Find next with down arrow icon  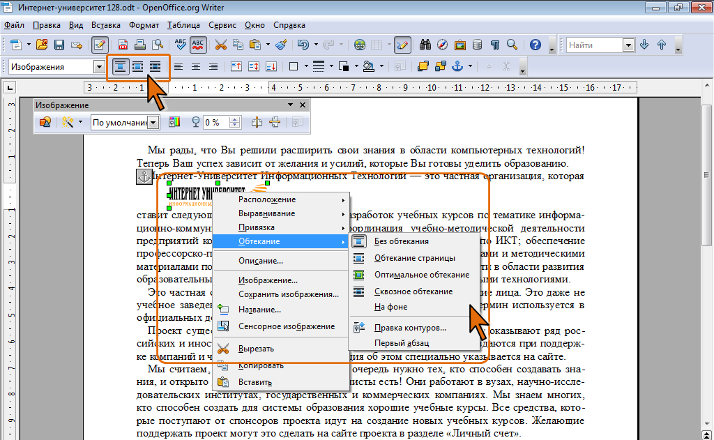(644, 45)
